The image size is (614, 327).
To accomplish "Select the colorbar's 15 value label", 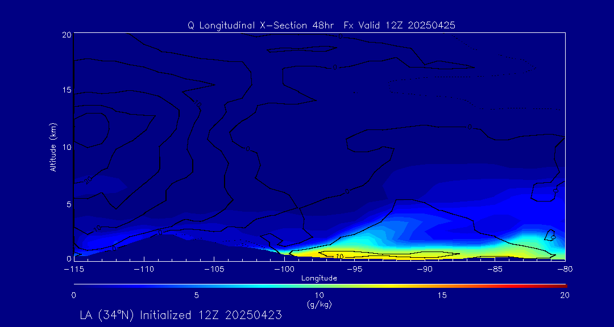I will (442, 295).
